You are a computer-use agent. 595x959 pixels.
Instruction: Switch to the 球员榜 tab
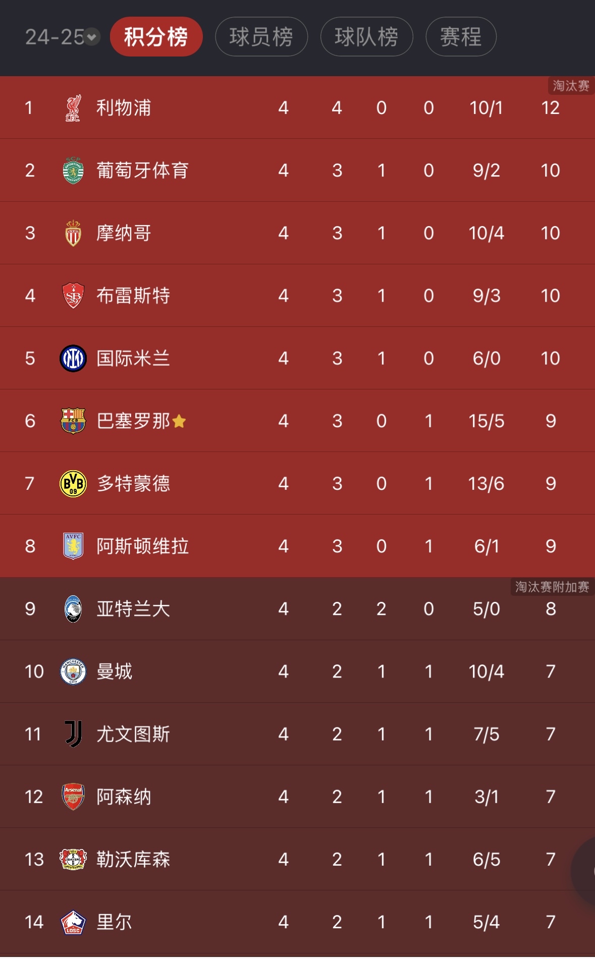point(261,37)
